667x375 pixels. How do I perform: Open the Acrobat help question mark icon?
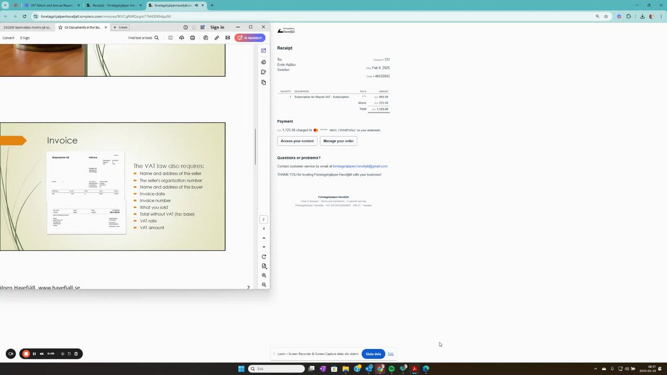pyautogui.click(x=186, y=27)
